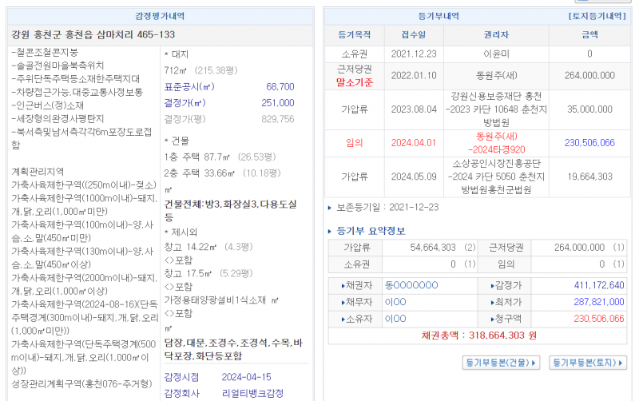Viewport: 639px width, 401px height.
Task: Open the 등기부등본(건물) document button
Action: coord(502,363)
